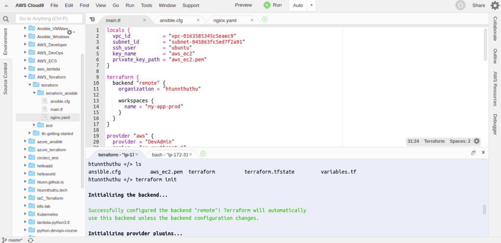Collapse the terraform folder

[30, 85]
